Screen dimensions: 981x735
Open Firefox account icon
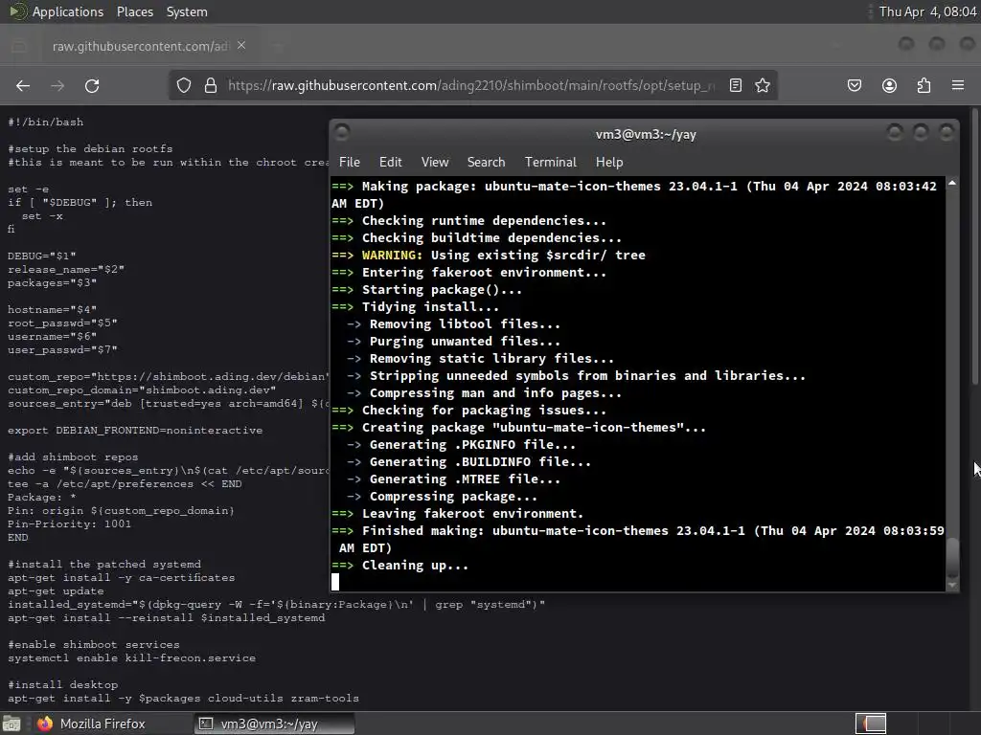pos(889,85)
